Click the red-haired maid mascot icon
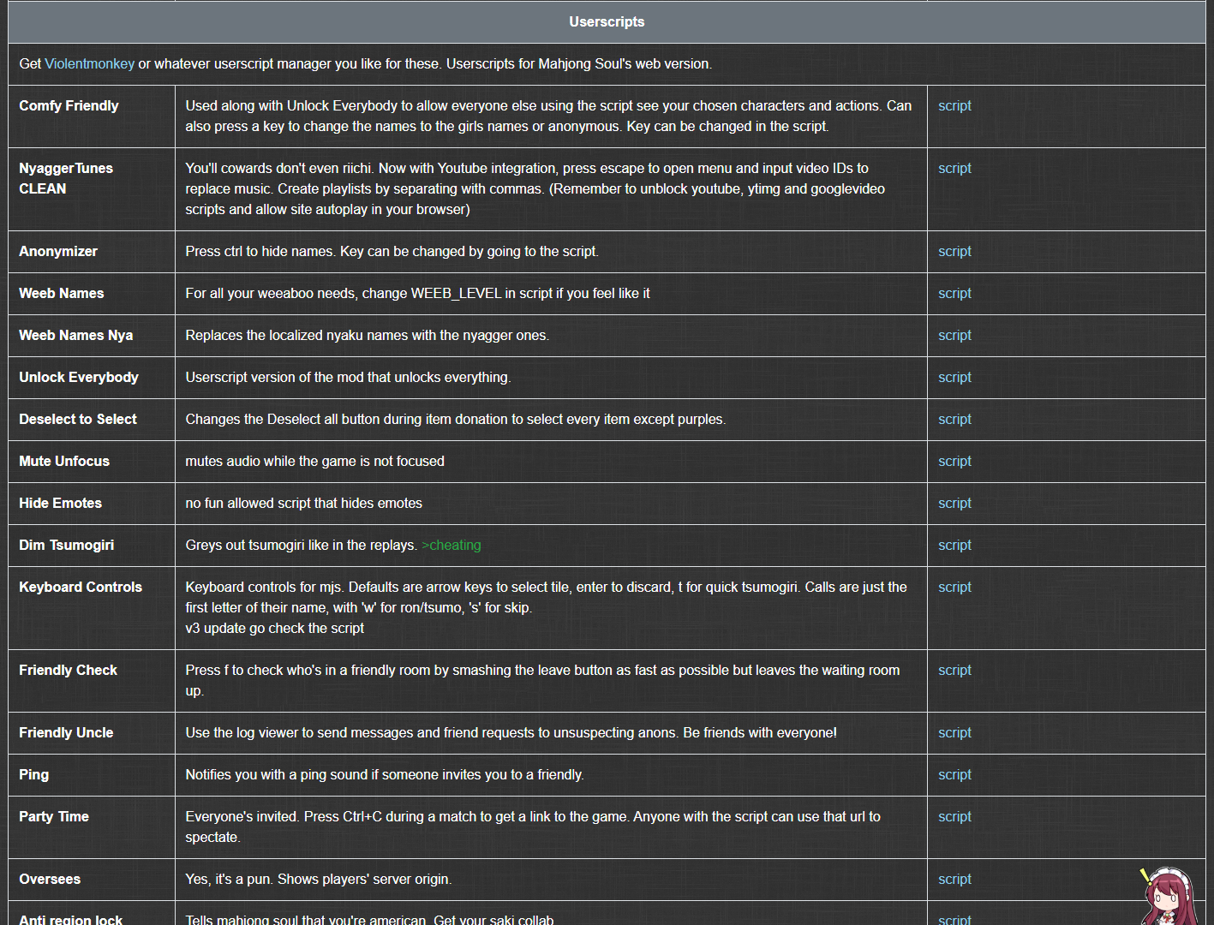The height and width of the screenshot is (925, 1214). point(1169,897)
